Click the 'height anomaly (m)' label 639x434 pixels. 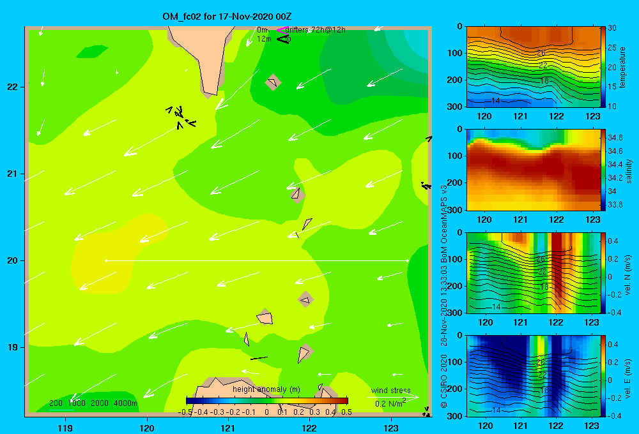pyautogui.click(x=266, y=389)
